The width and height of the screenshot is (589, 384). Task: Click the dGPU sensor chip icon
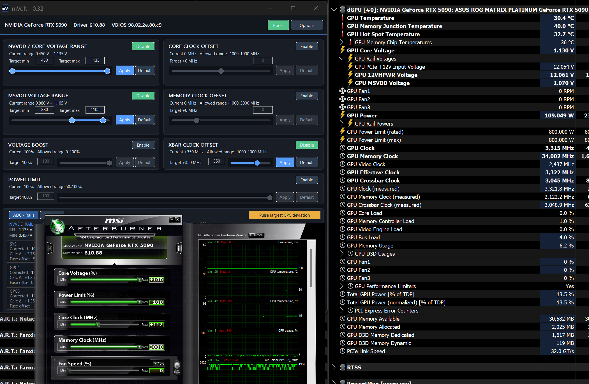click(x=342, y=10)
